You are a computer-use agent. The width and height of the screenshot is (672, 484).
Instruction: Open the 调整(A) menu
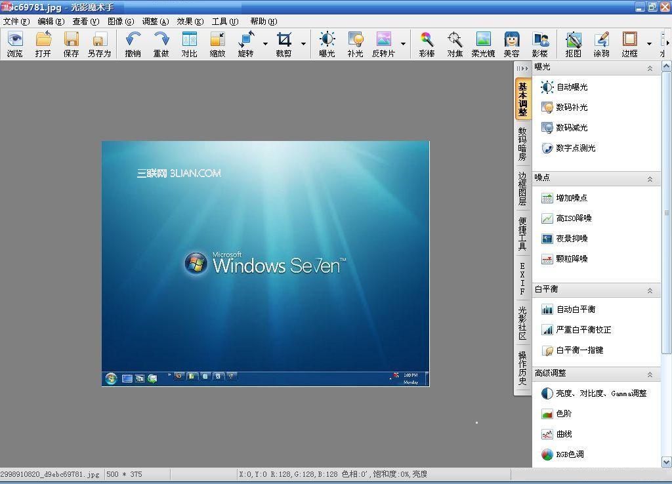pyautogui.click(x=155, y=22)
